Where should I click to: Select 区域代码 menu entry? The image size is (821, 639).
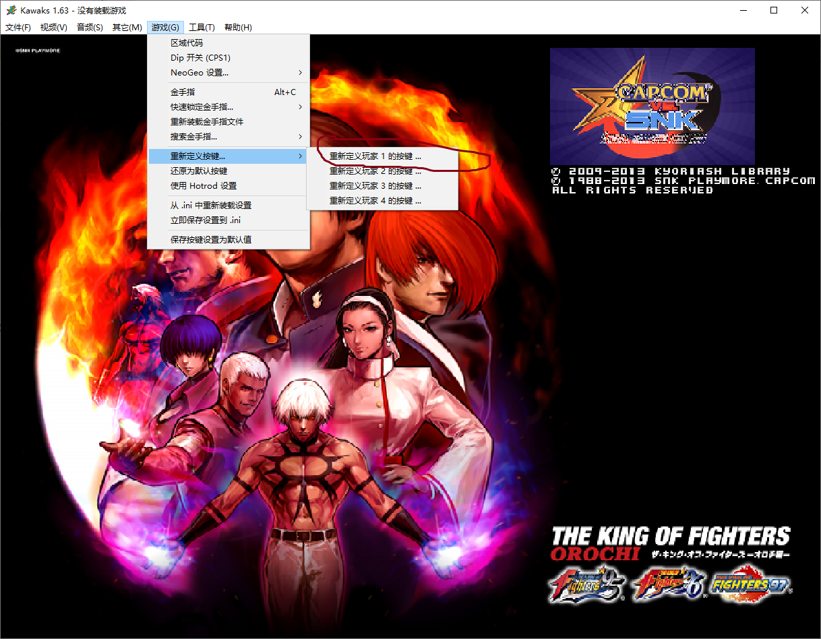click(x=187, y=43)
